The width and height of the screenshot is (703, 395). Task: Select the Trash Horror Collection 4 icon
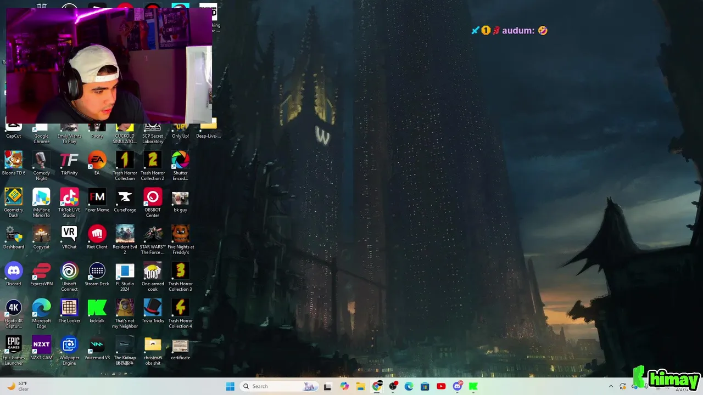point(180,308)
